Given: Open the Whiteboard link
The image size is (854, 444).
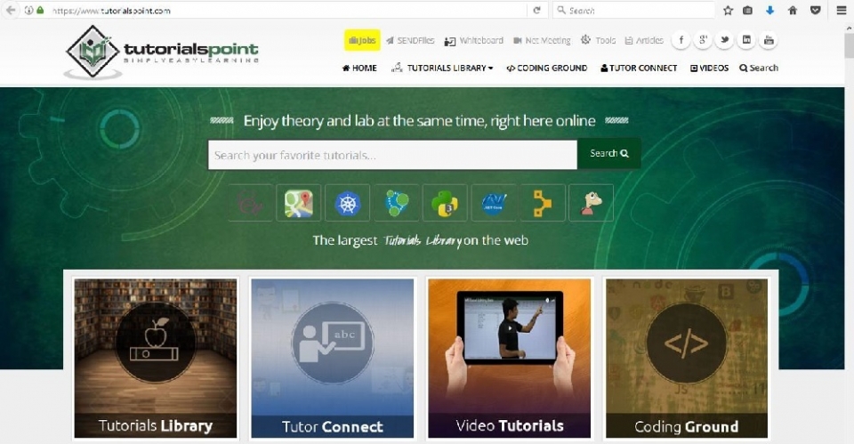Looking at the screenshot, I should pos(474,40).
